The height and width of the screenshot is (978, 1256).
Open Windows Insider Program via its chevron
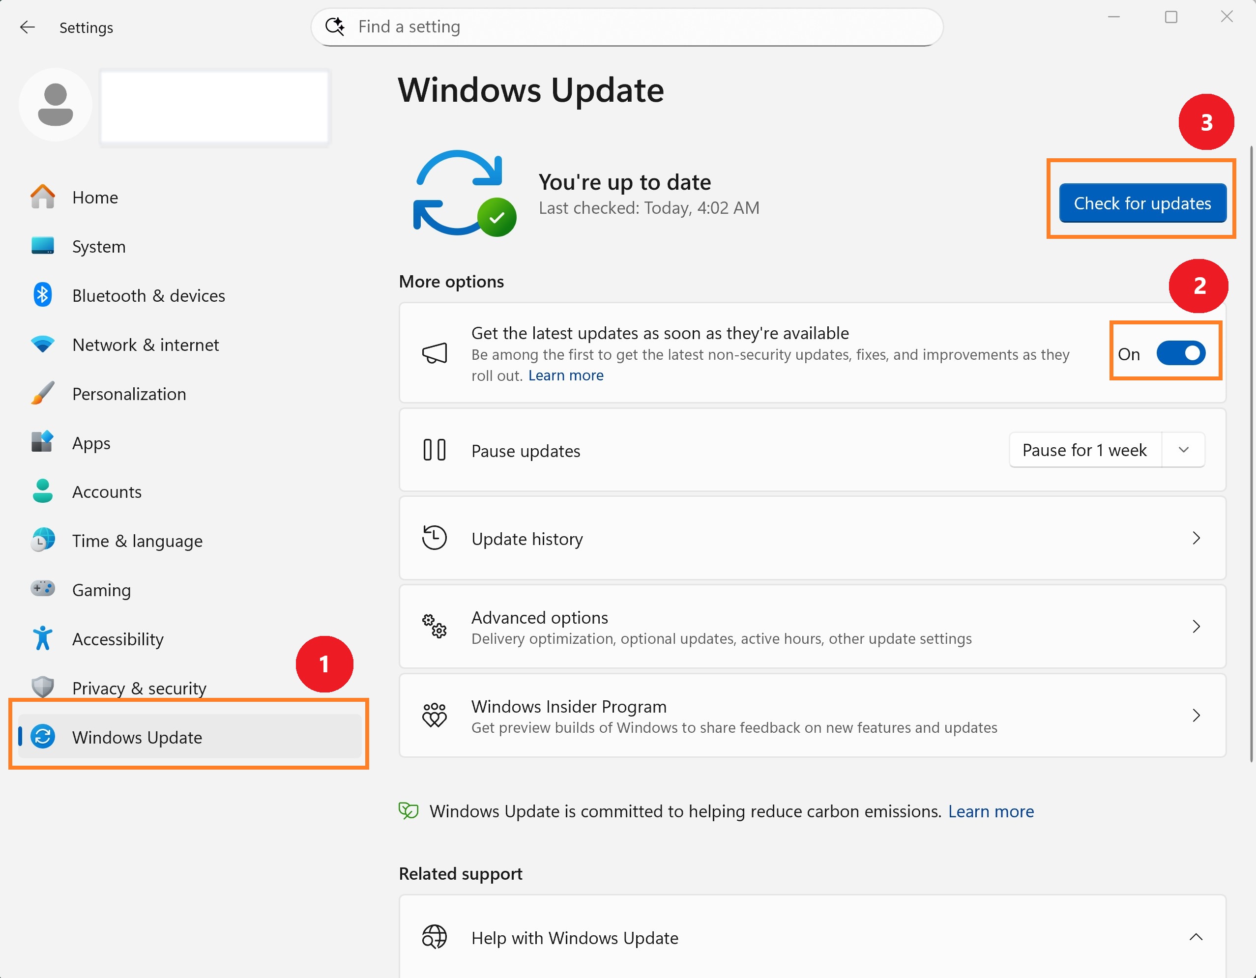click(1196, 716)
